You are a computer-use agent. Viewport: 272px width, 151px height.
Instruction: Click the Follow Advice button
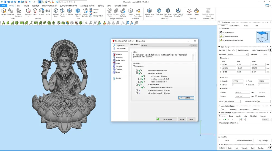[x=166, y=119]
